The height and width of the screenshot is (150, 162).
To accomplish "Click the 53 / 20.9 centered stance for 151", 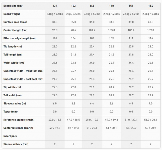I will click(131, 128).
